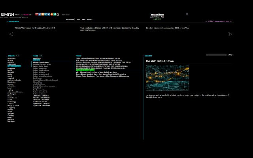Viewport: 253px width, 158px height.
Task: Open highlighted 'The Math Behind Bitcoin' item
Action: [x=85, y=70]
